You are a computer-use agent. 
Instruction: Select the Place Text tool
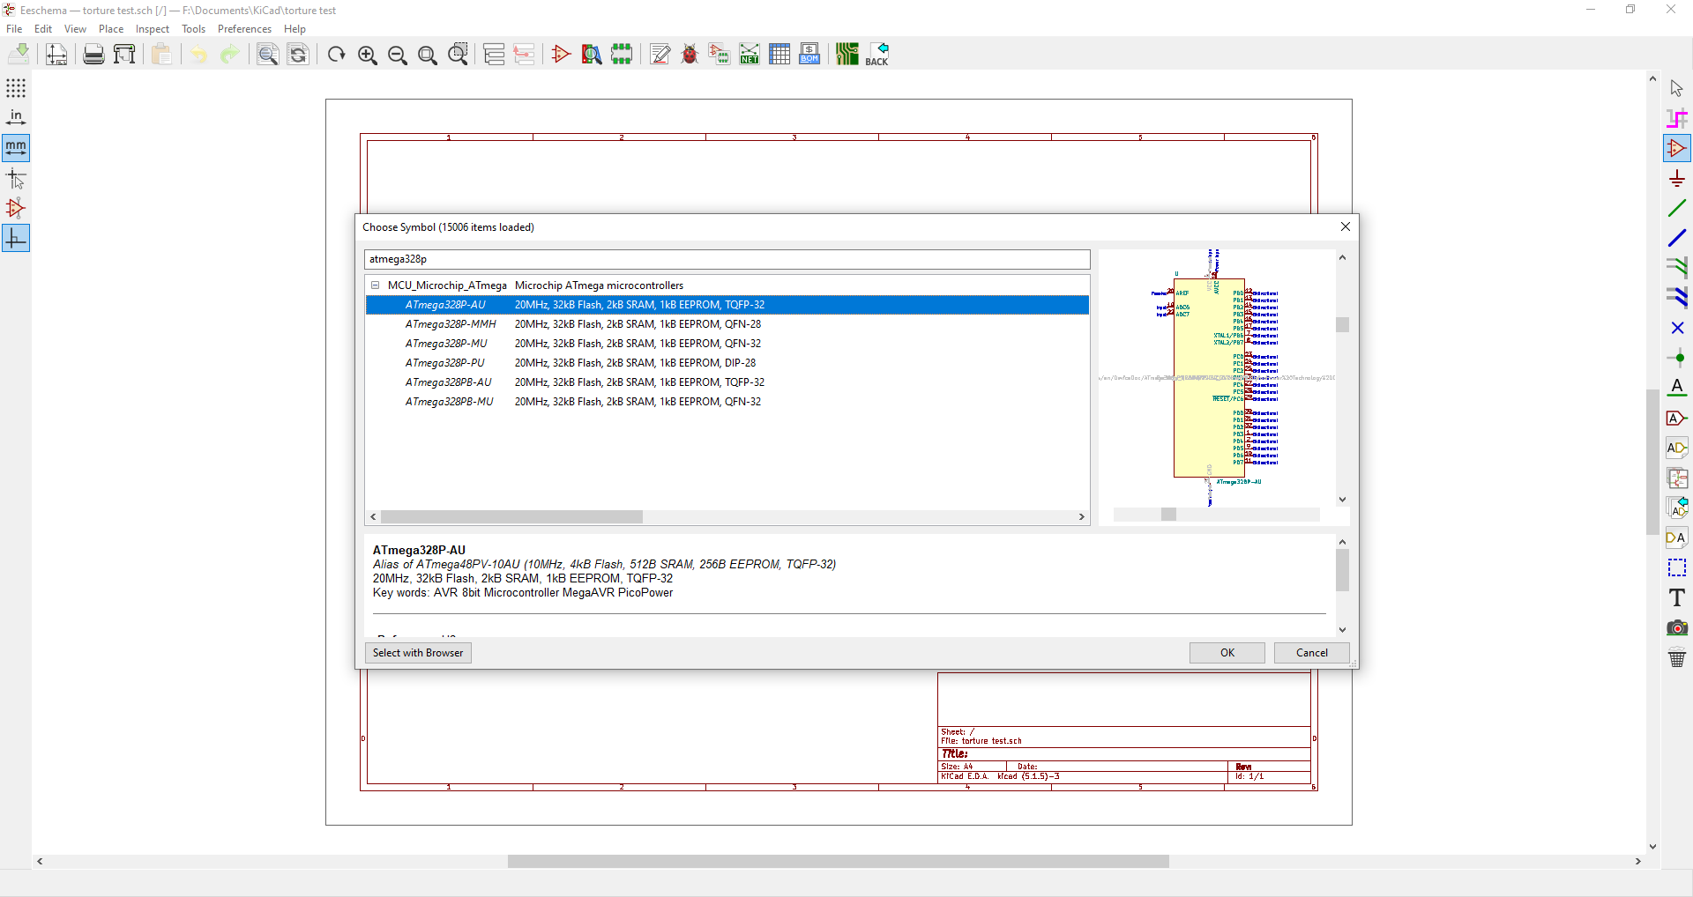tap(1677, 597)
